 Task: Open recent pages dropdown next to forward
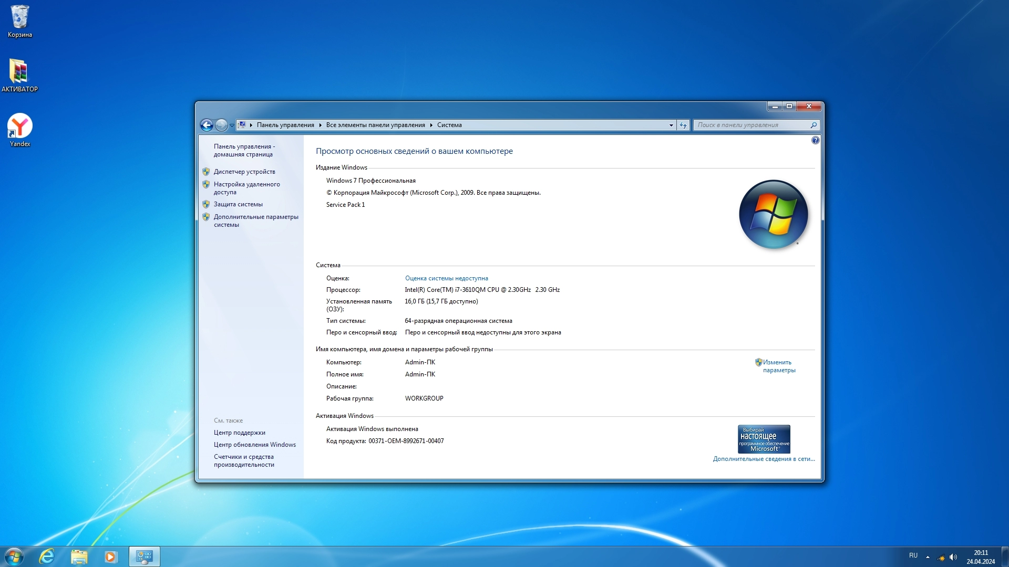point(232,125)
